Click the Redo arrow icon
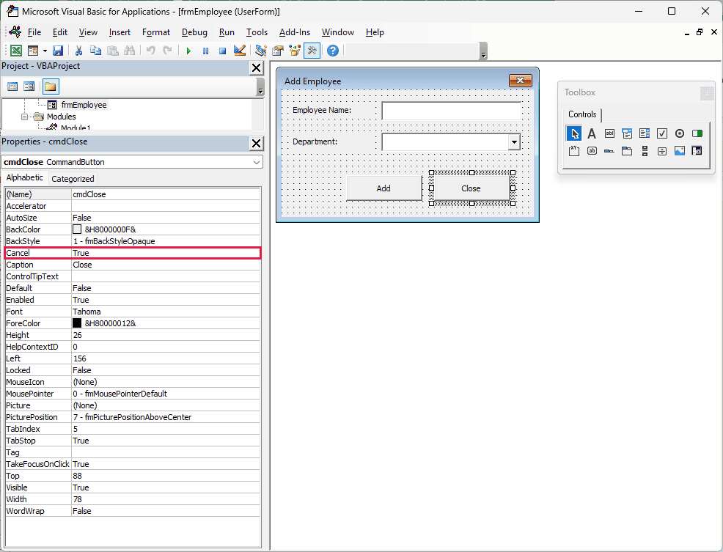 [167, 51]
